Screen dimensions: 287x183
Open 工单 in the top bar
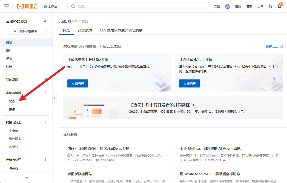click(x=260, y=6)
